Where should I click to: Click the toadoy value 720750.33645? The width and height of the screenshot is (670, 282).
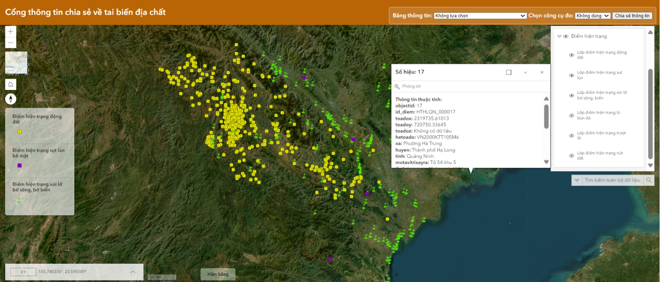(x=430, y=124)
